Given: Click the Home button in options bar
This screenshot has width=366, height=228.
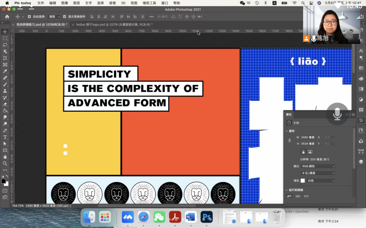Looking at the screenshot, I should [7, 17].
